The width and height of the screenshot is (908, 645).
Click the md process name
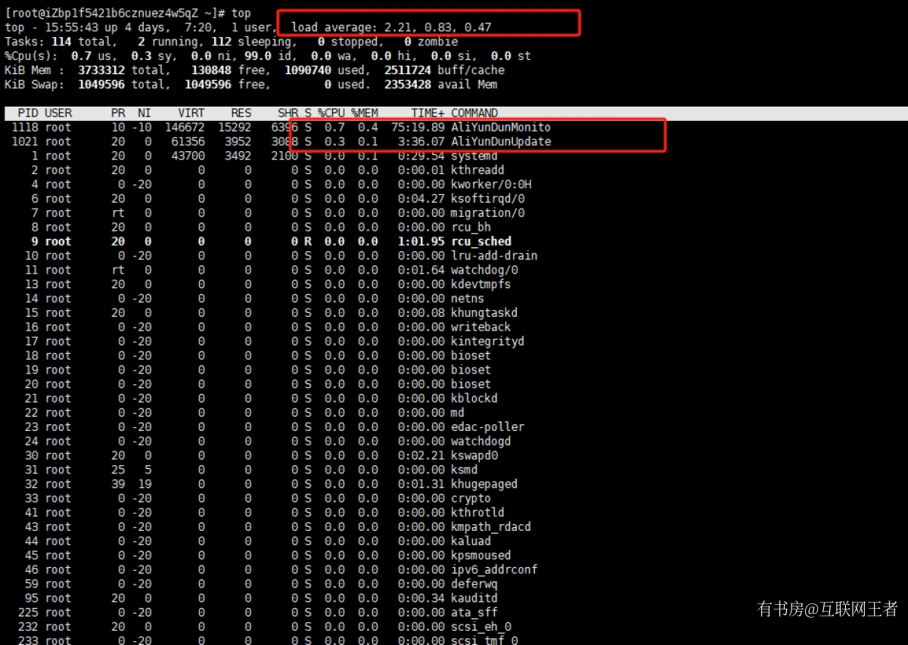click(458, 413)
